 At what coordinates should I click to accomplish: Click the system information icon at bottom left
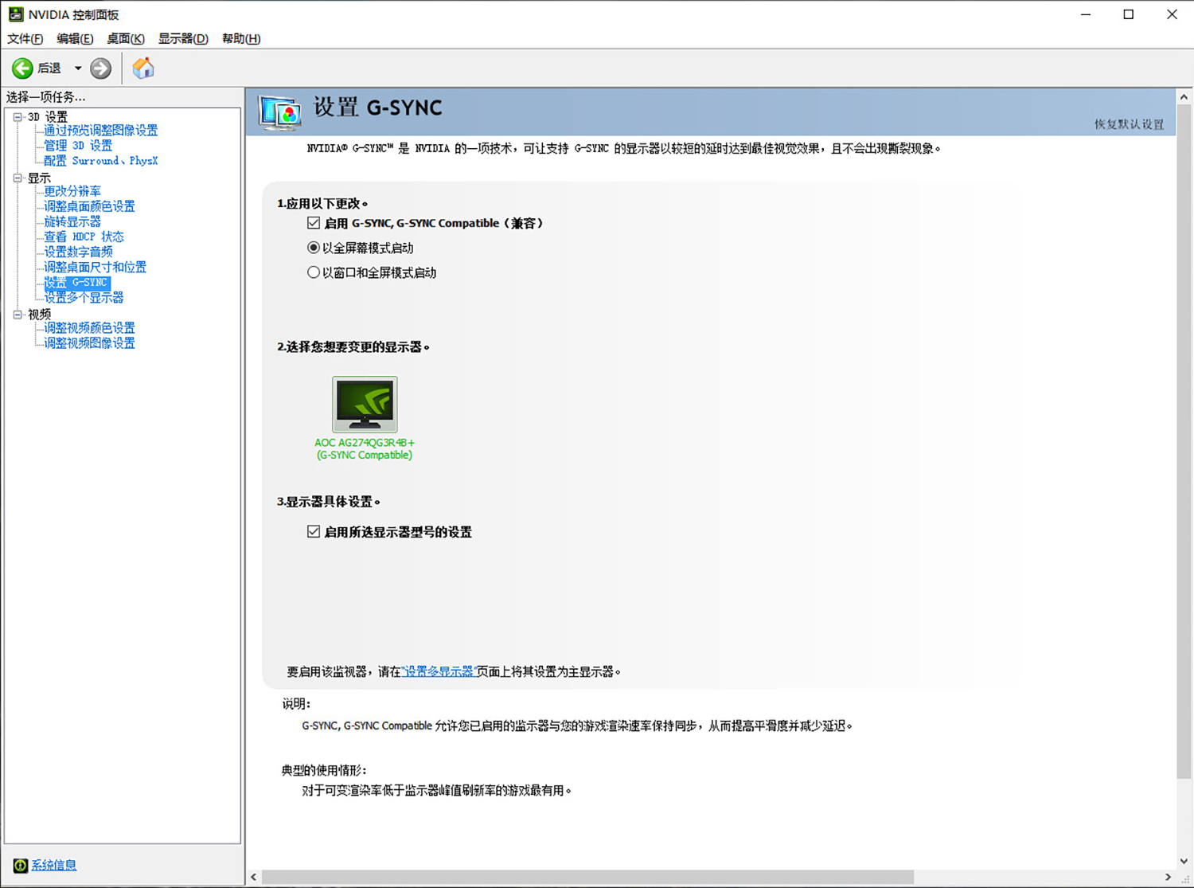[18, 865]
